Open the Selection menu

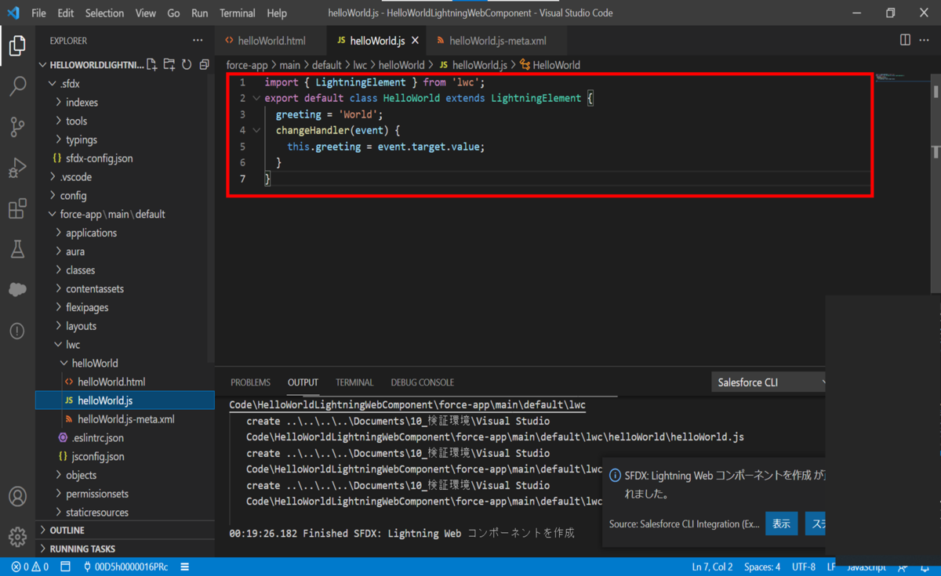tap(104, 13)
